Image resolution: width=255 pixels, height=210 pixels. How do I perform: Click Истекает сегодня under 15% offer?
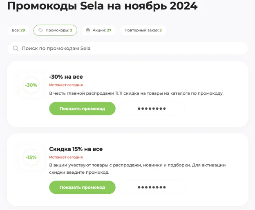tap(66, 157)
